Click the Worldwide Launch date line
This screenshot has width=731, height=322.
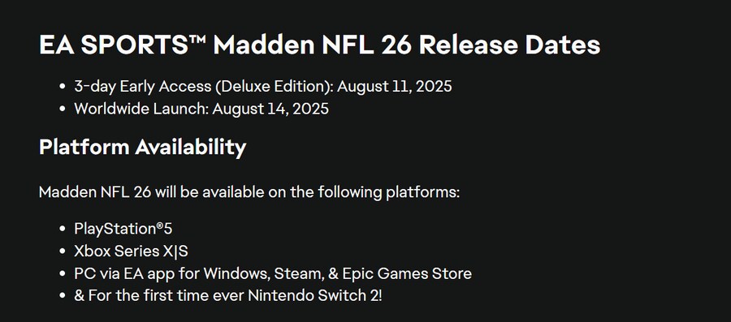pos(201,109)
